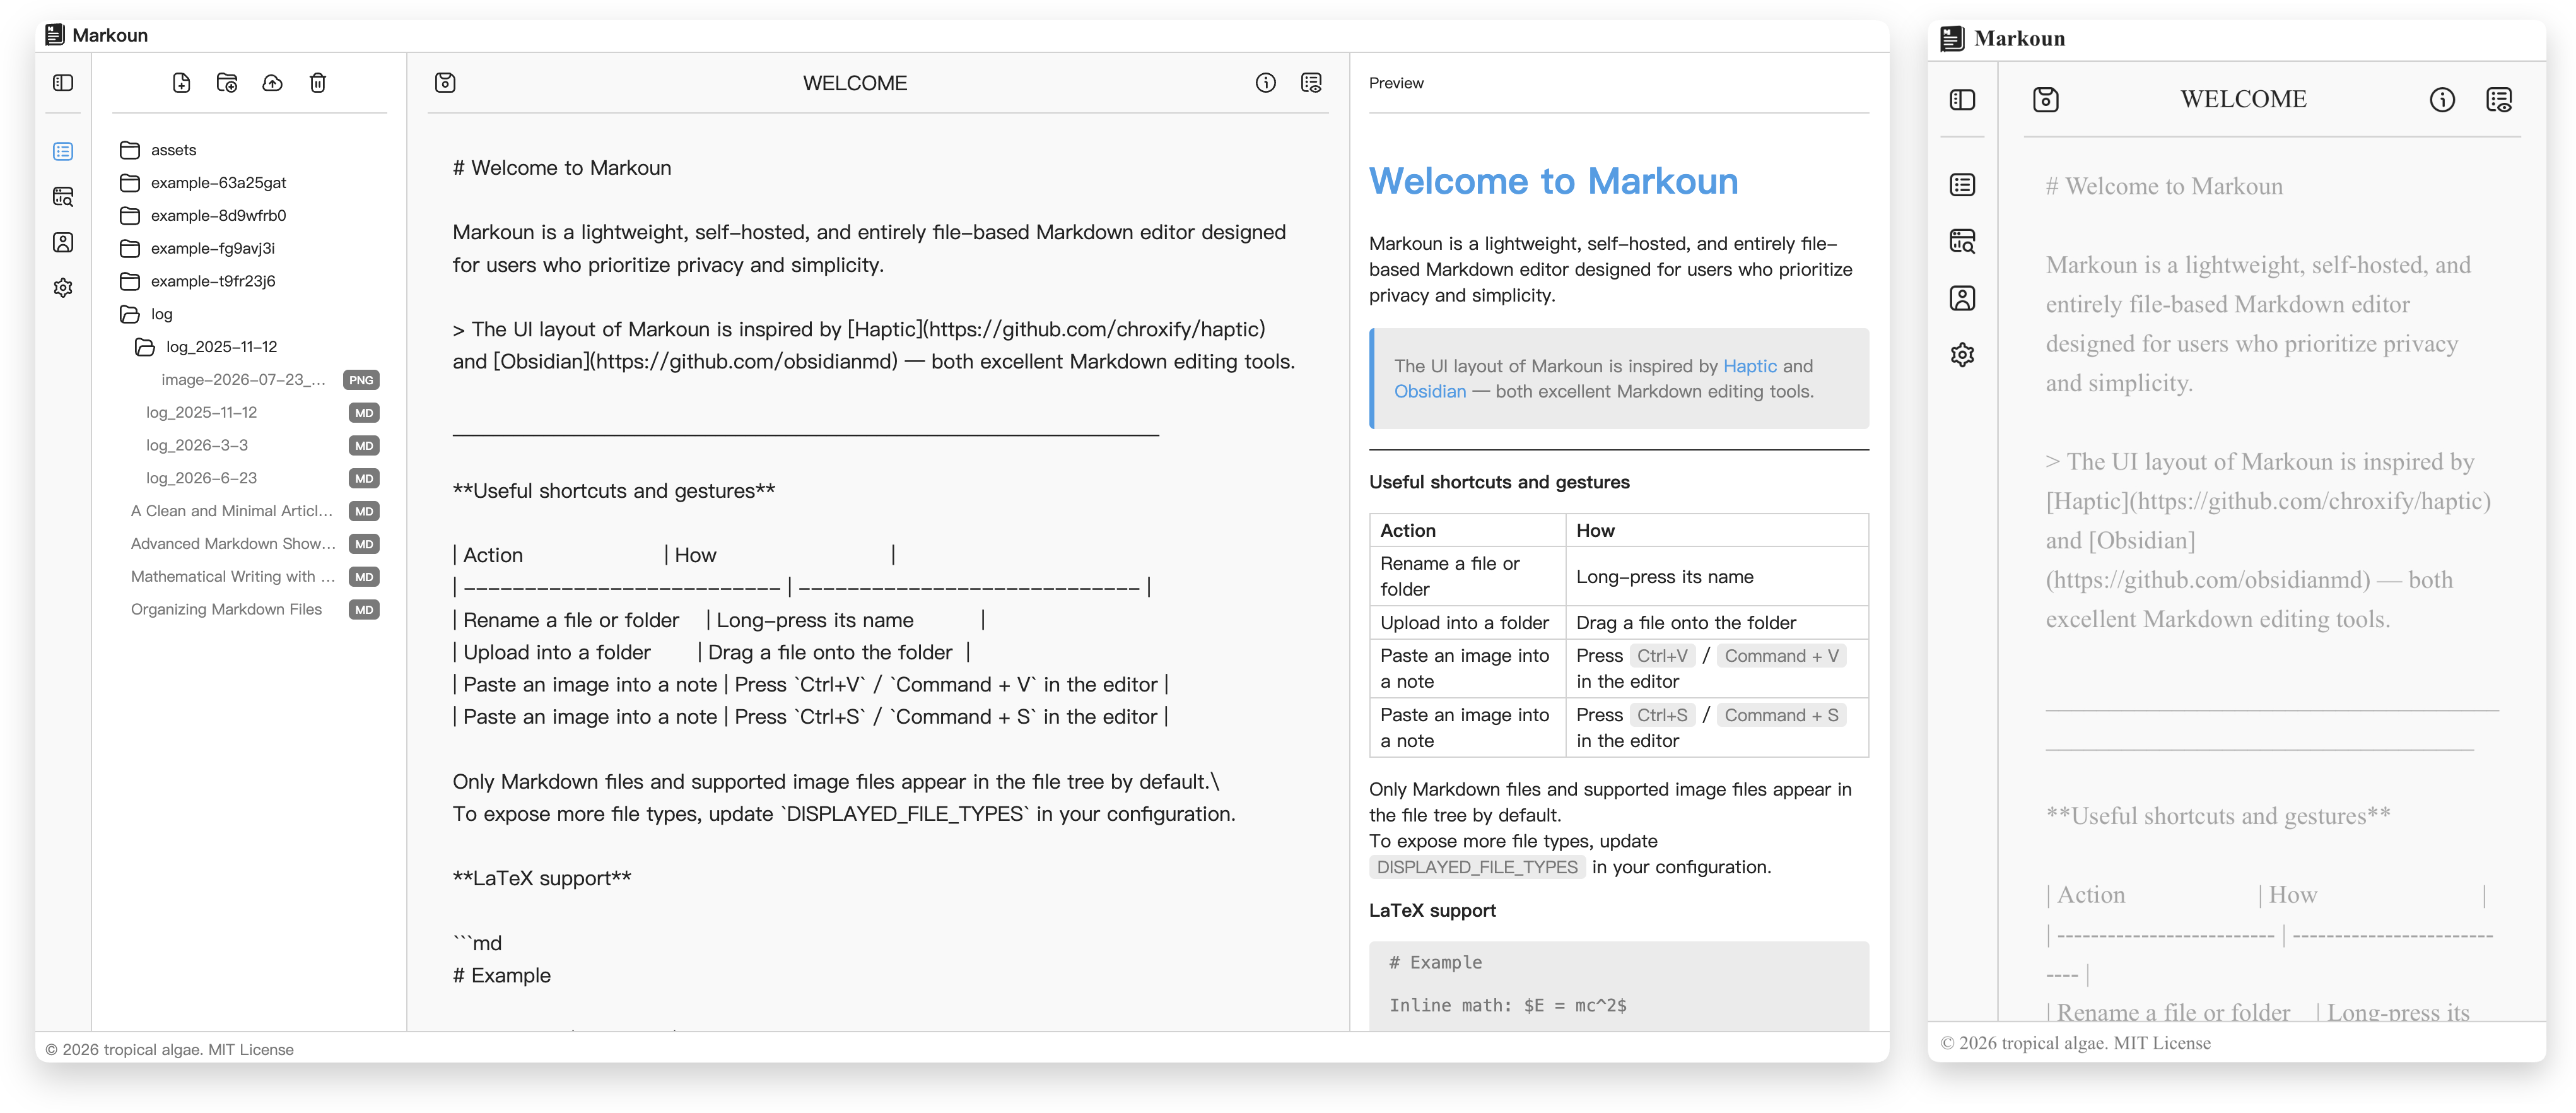This screenshot has height=1113, width=2576.
Task: Click 'Long-press its name' table cell
Action: pos(1716,576)
